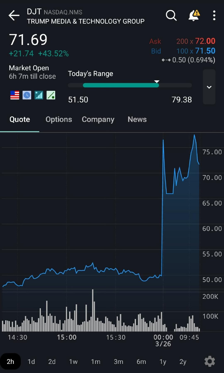Image resolution: width=224 pixels, height=373 pixels.
Task: Tap the 15:00 time axis label
Action: click(67, 337)
